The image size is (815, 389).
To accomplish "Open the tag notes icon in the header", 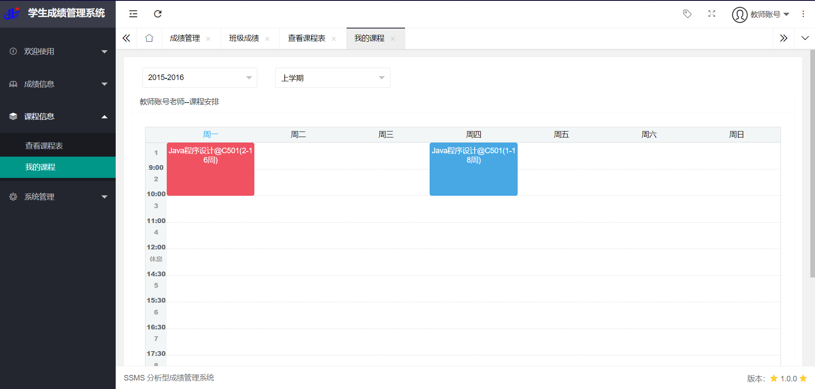I will pyautogui.click(x=687, y=14).
